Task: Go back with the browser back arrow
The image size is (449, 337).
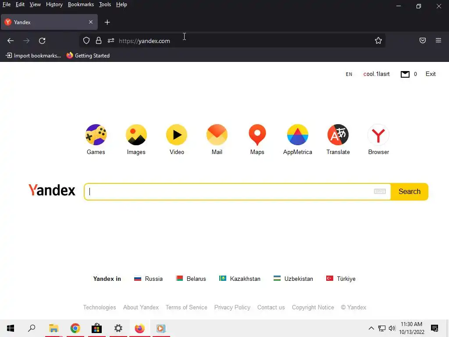Action: click(11, 41)
